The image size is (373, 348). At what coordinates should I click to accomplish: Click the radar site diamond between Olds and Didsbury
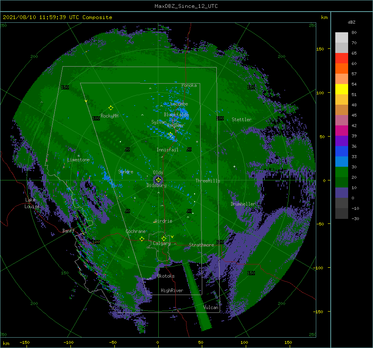point(158,180)
